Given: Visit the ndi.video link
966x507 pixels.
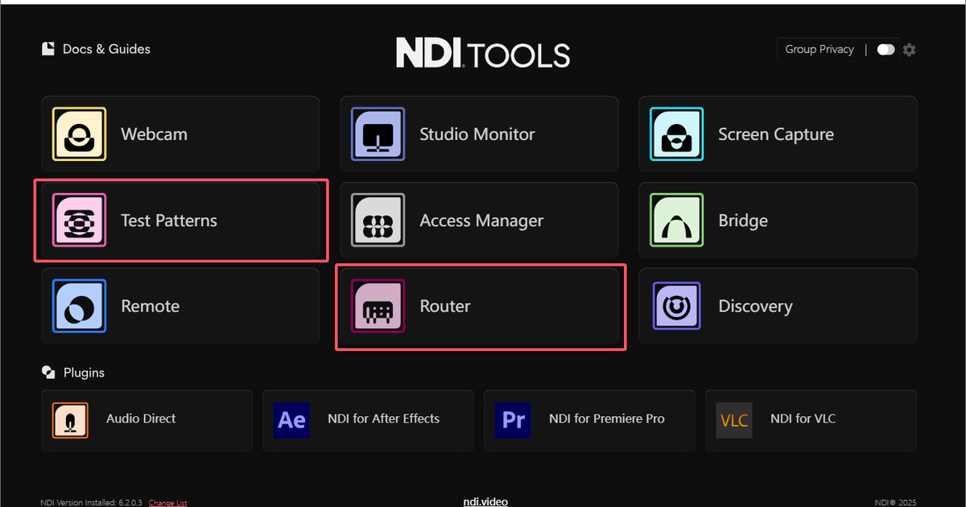Looking at the screenshot, I should point(485,502).
